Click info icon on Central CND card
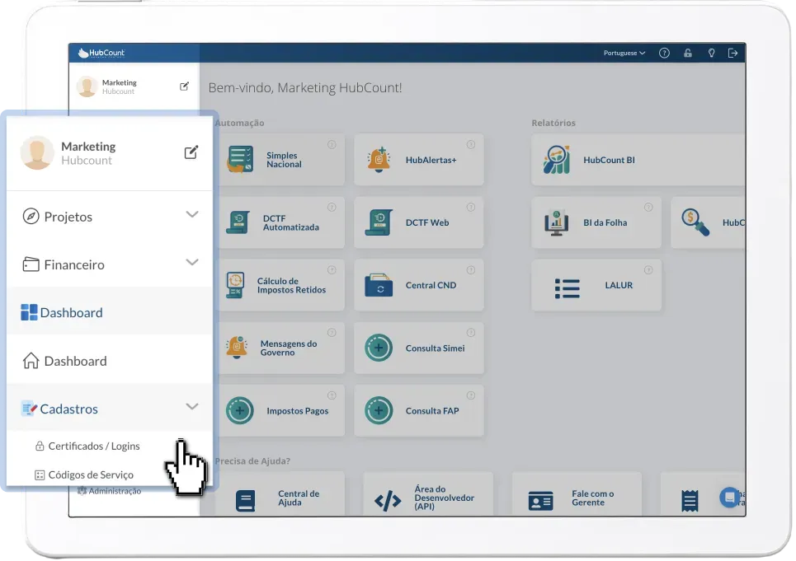Screen dimensions: 796x561 tap(471, 270)
